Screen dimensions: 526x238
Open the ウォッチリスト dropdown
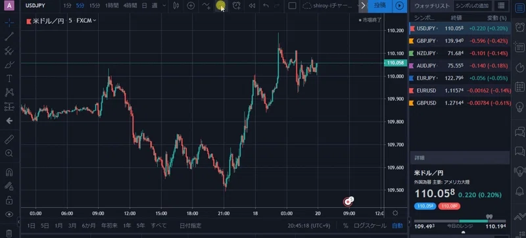coord(432,6)
